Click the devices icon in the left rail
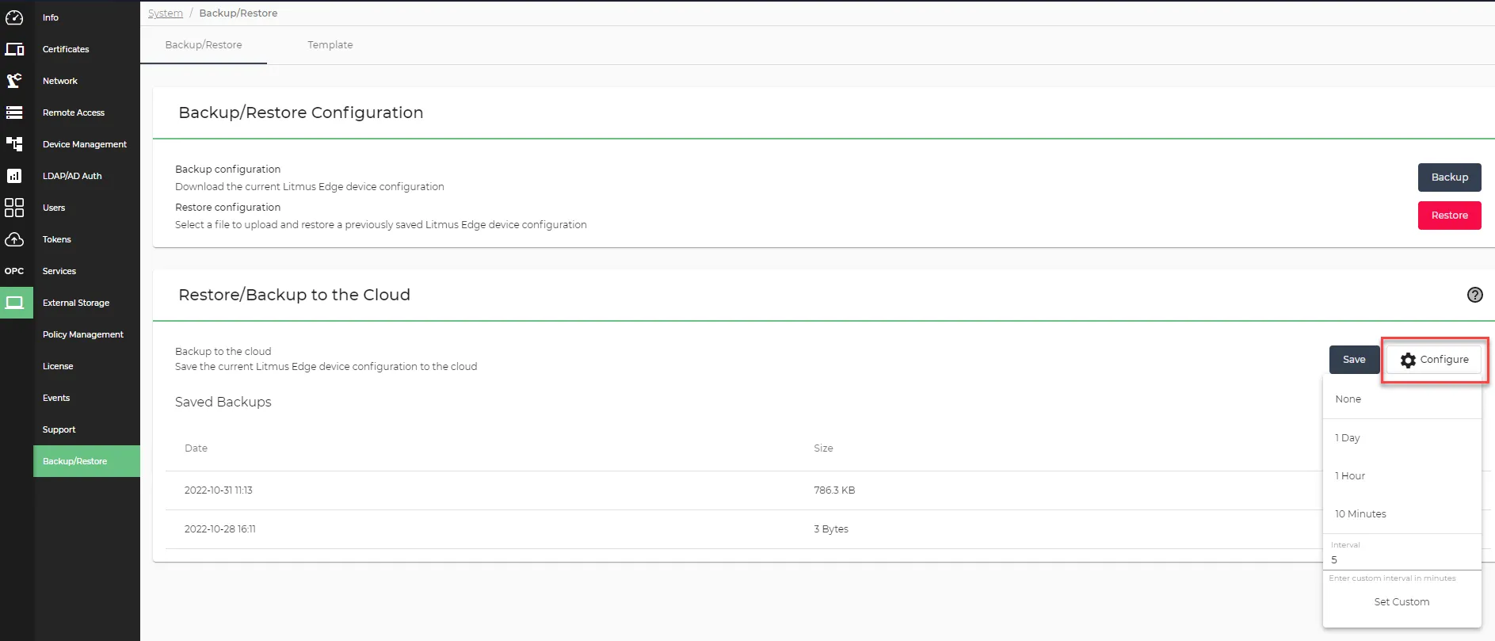The width and height of the screenshot is (1495, 641). tap(14, 49)
